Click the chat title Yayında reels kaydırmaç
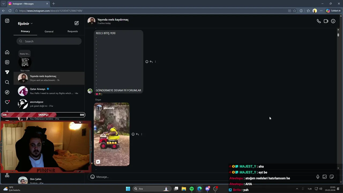 (113, 20)
